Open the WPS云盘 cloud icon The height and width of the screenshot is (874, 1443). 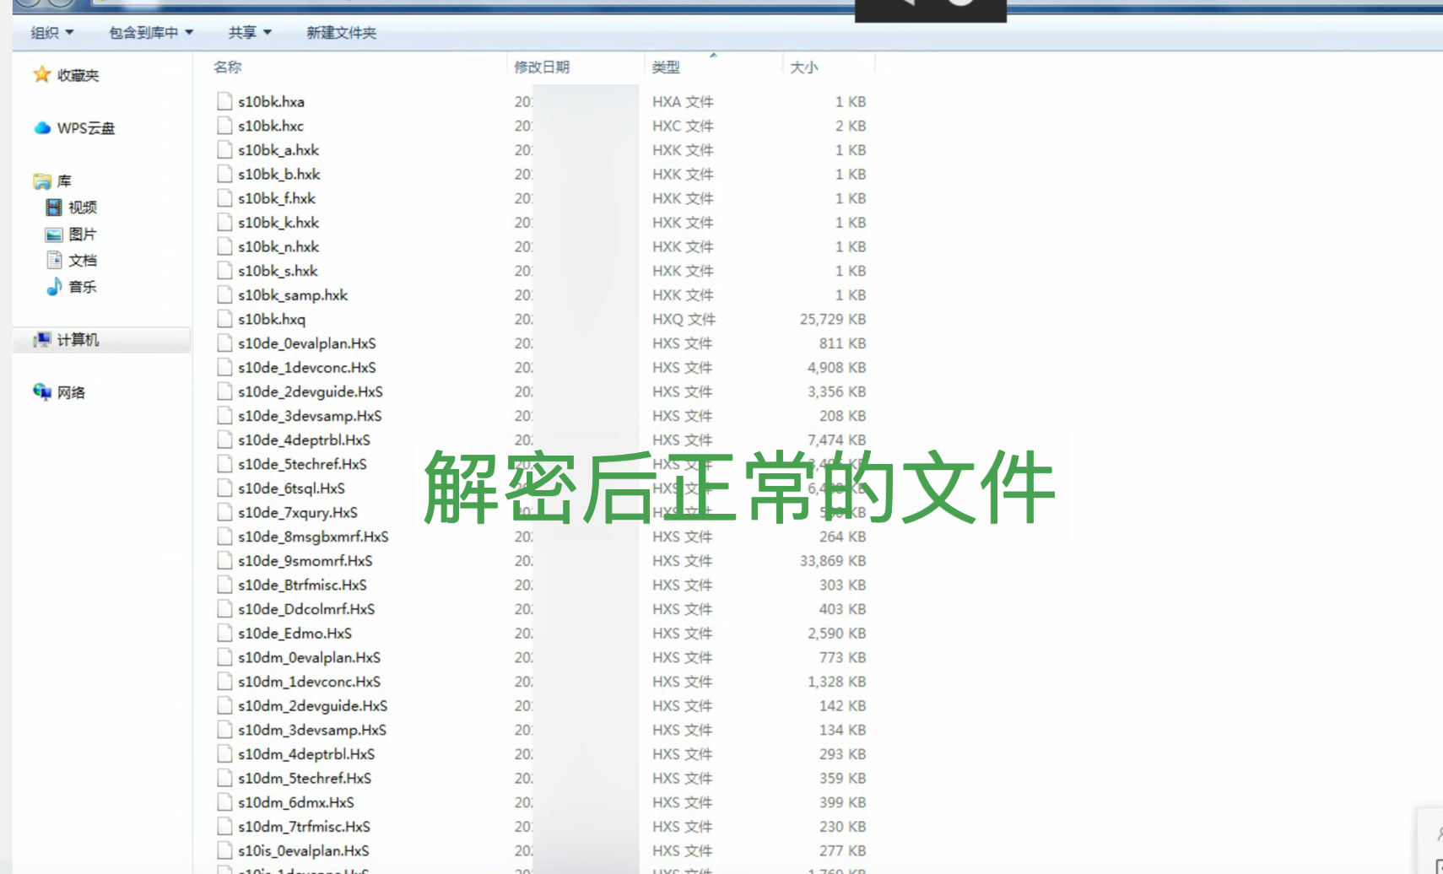pos(42,128)
